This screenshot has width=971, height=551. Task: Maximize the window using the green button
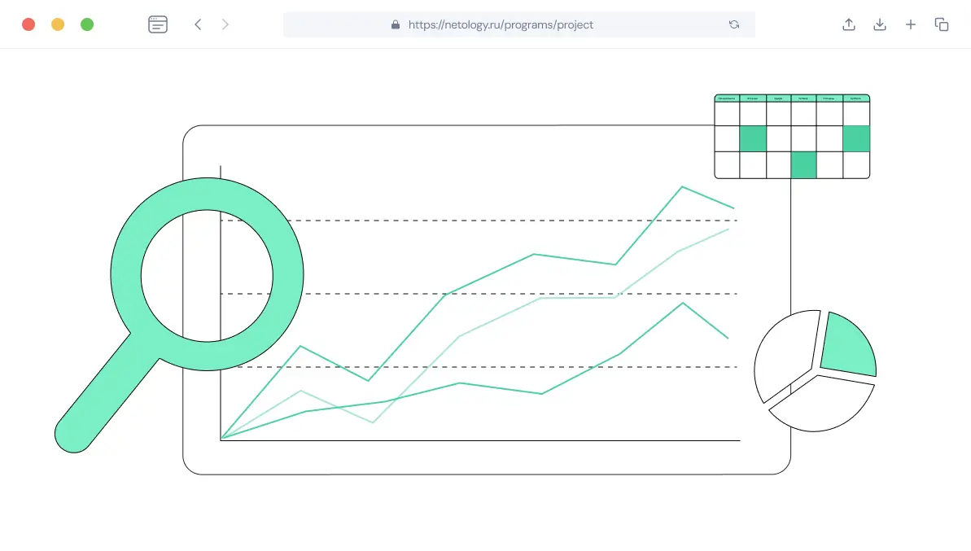(87, 24)
